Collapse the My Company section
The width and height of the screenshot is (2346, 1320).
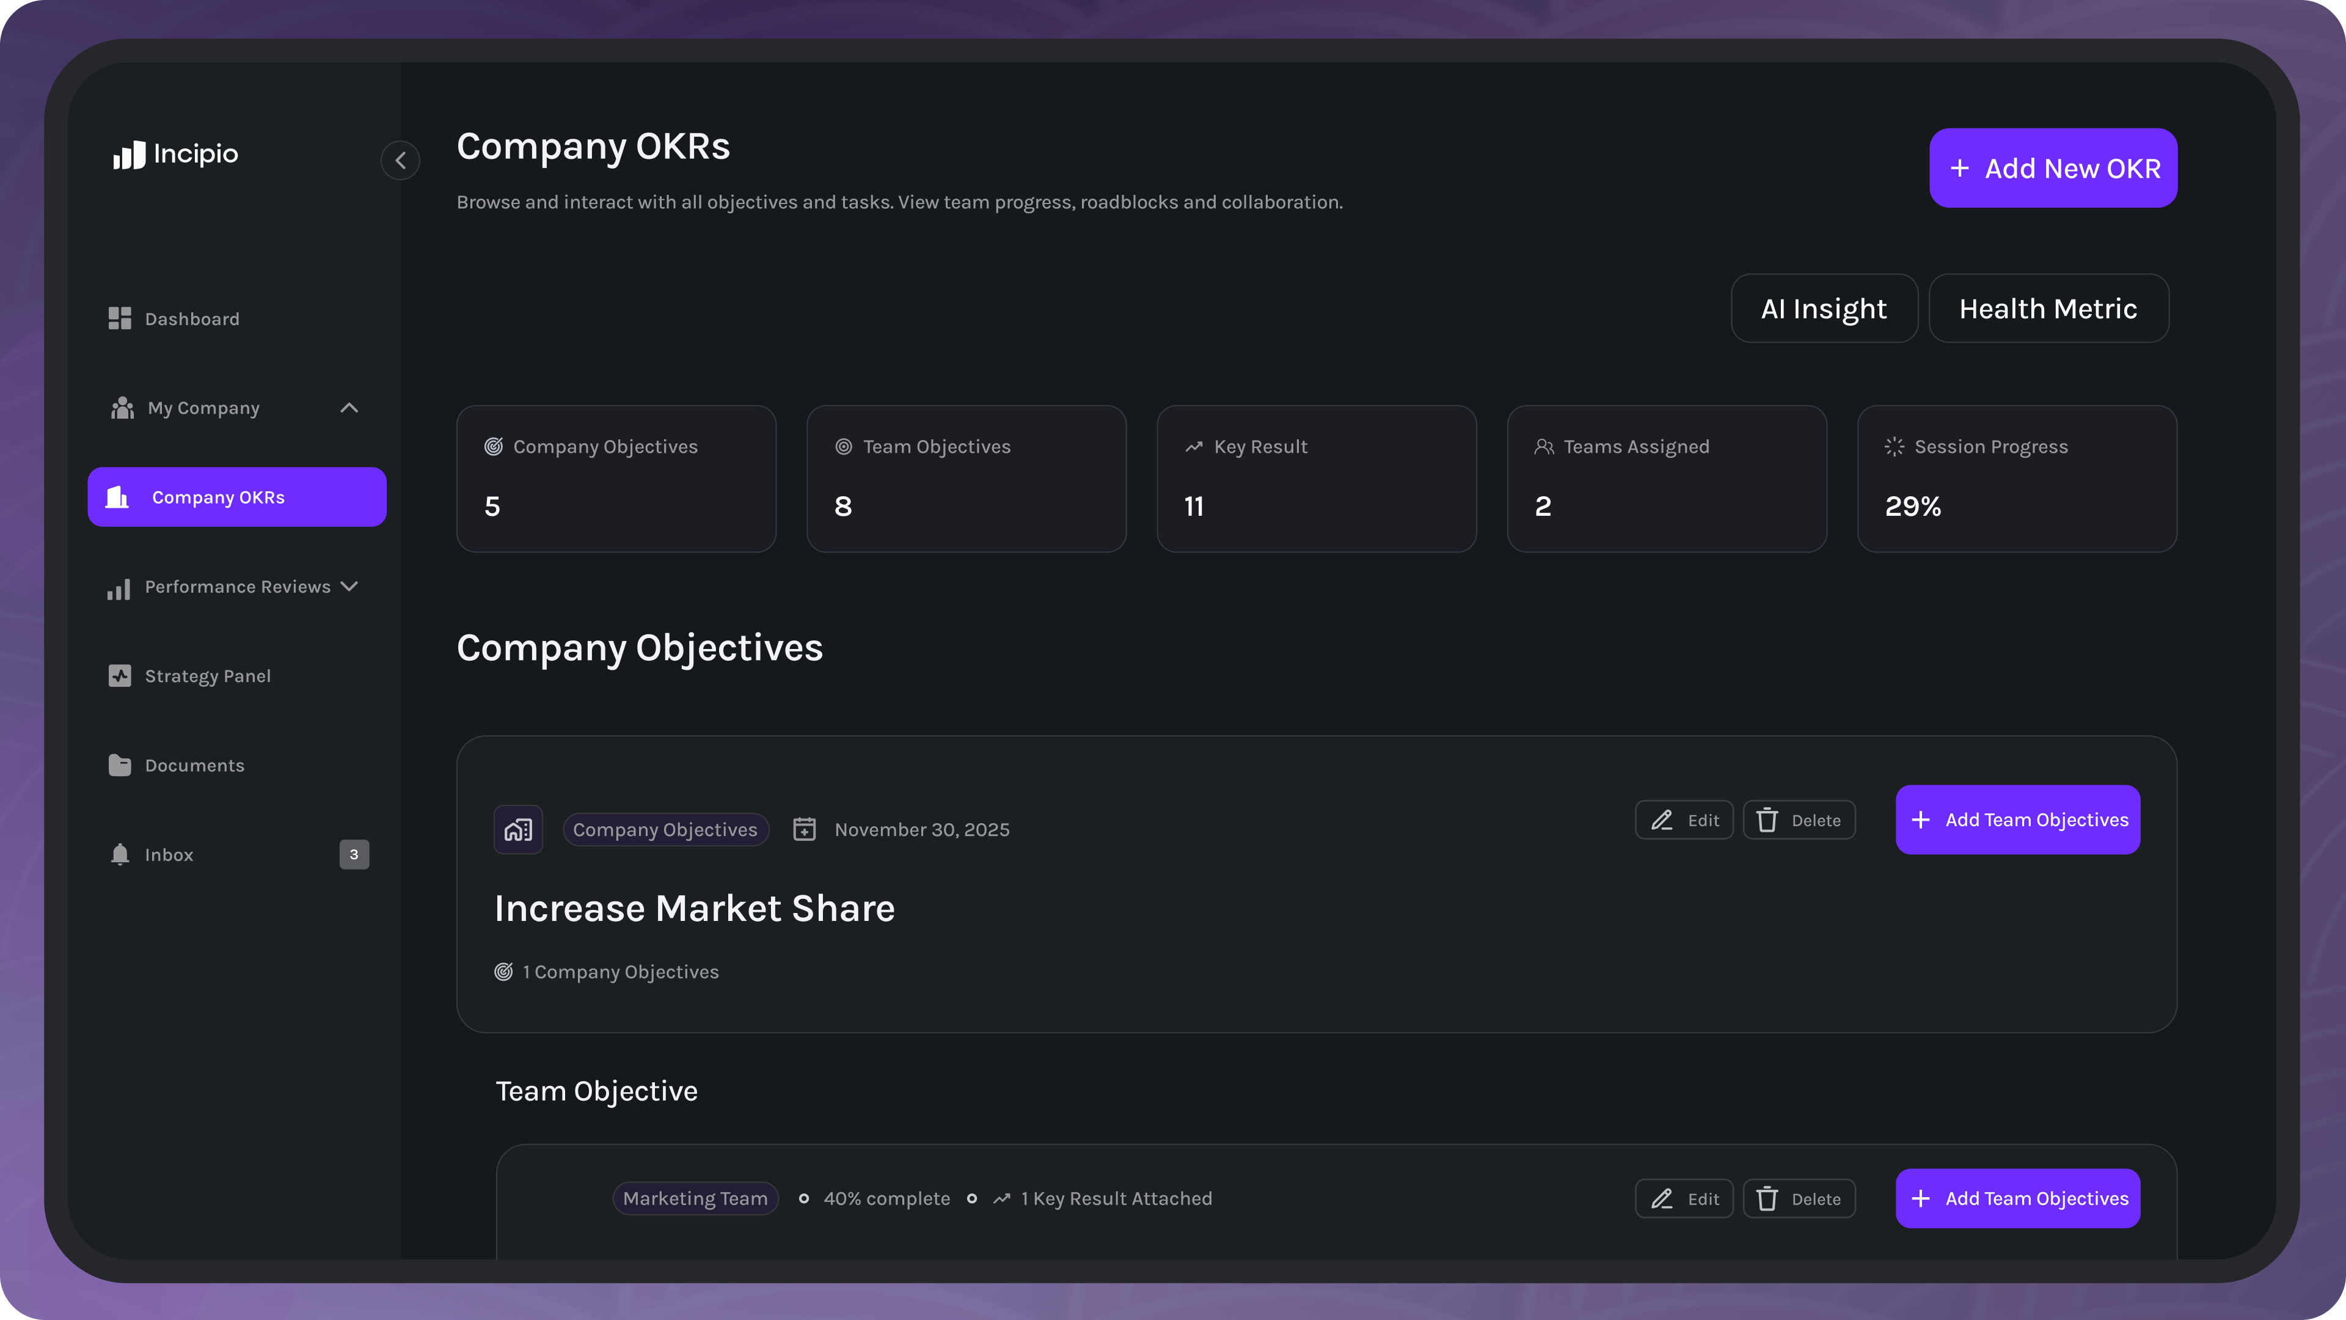pyautogui.click(x=349, y=408)
